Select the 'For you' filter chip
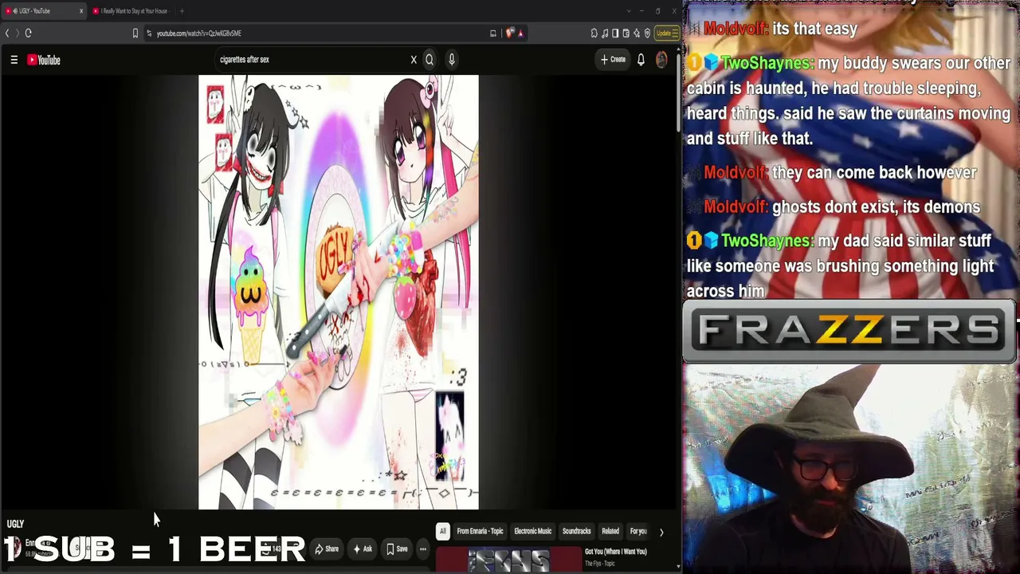The width and height of the screenshot is (1020, 574). 638,532
